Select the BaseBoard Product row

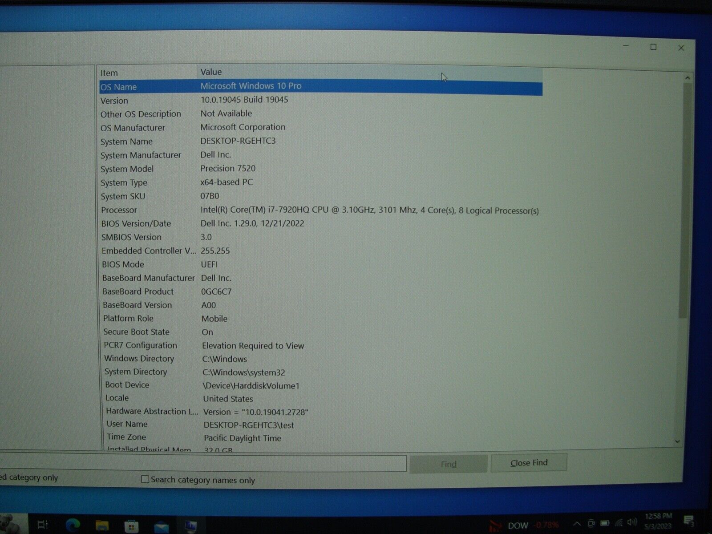point(320,291)
